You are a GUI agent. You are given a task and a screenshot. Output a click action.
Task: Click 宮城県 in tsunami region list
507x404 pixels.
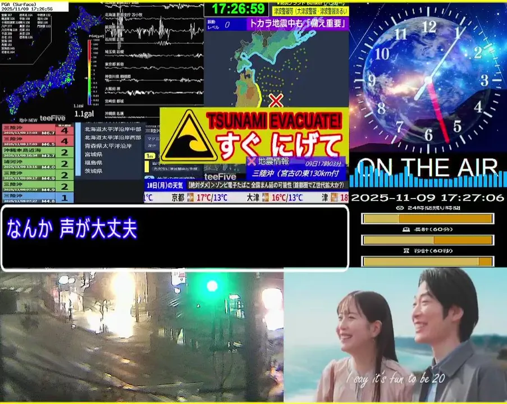click(93, 154)
